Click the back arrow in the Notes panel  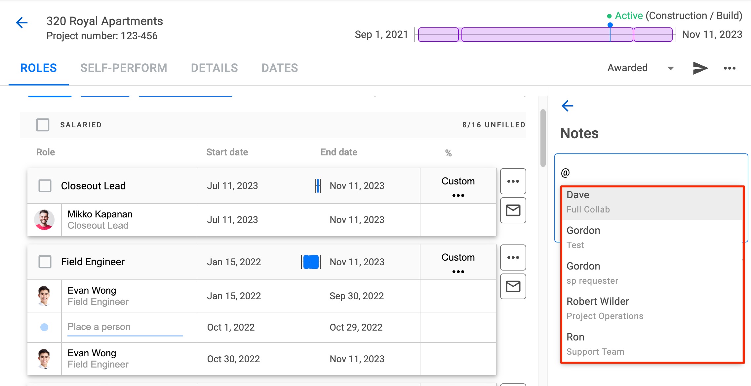567,106
